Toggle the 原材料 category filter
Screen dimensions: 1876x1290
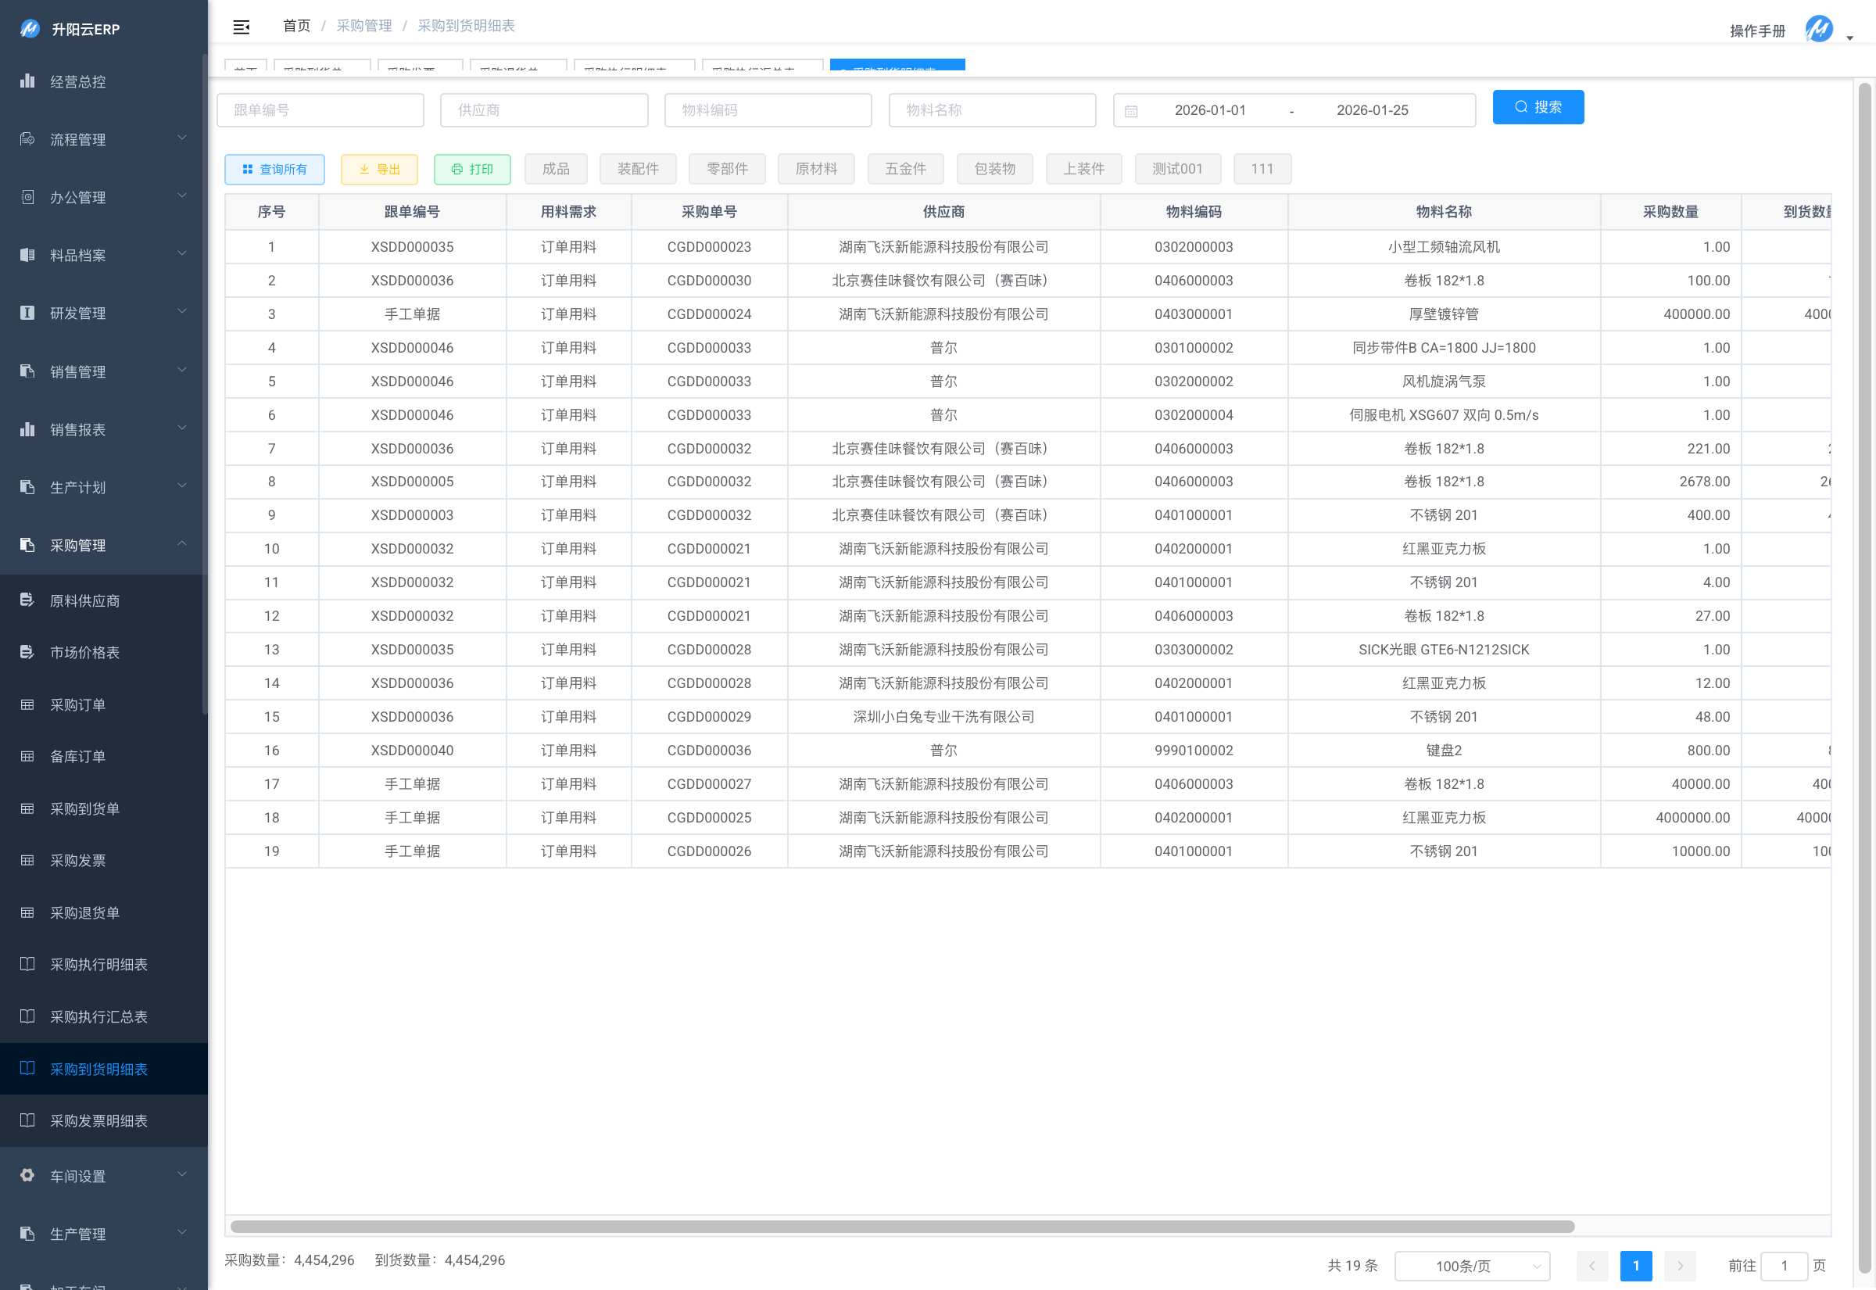click(816, 169)
